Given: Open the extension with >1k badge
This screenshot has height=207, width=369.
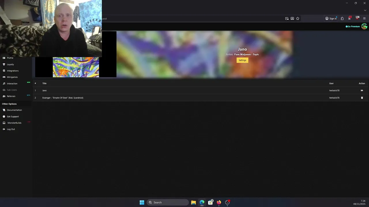Looking at the screenshot, I should pos(357,18).
